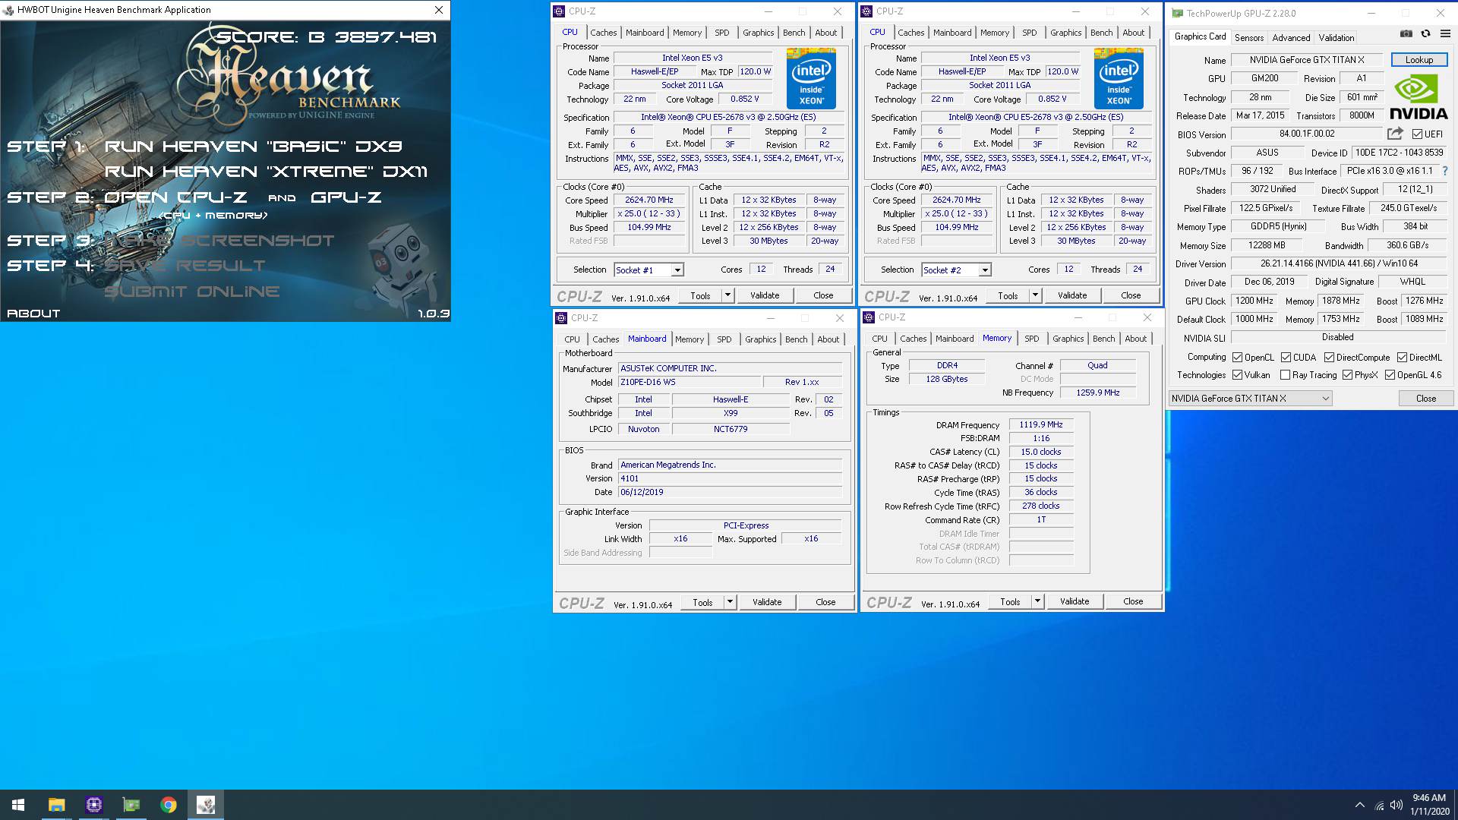1458x820 pixels.
Task: Click the Memory CPU-Z window title icon
Action: 869,317
